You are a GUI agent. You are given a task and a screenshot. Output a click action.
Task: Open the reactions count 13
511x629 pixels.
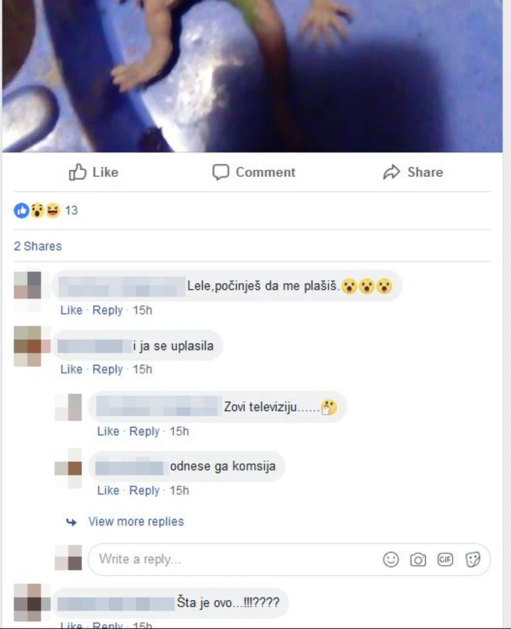point(72,210)
